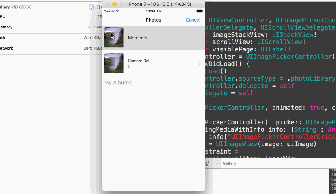Click the Carrier label in simulator status bar
The width and height of the screenshot is (336, 194).
click(x=109, y=11)
